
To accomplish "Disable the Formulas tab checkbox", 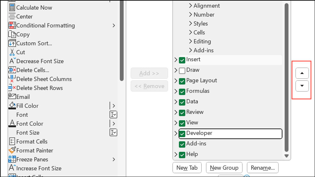I will click(x=182, y=92).
